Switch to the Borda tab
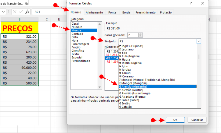This screenshot has width=221, height=133. point(126,13)
